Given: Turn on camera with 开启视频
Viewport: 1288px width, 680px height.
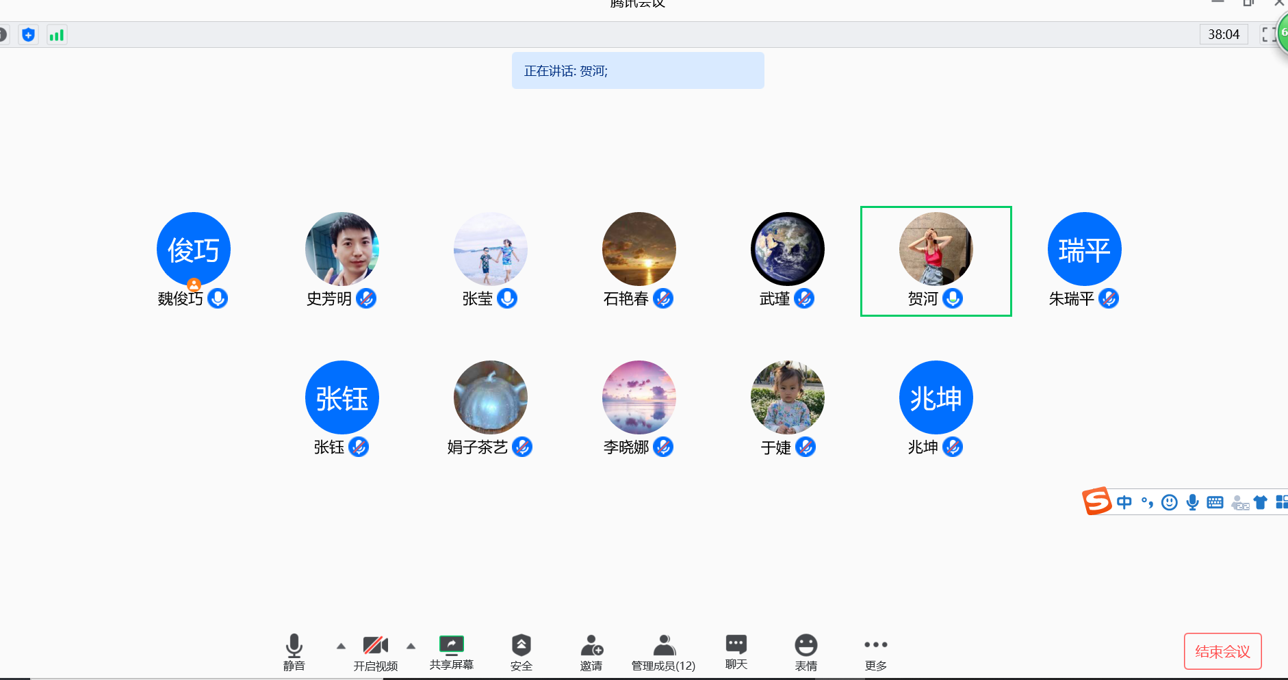Looking at the screenshot, I should 375,645.
